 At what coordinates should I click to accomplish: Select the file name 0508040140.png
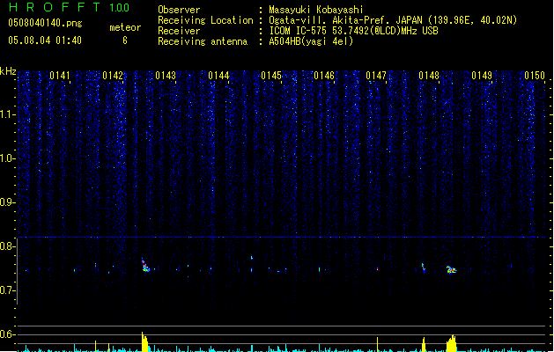pyautogui.click(x=45, y=24)
